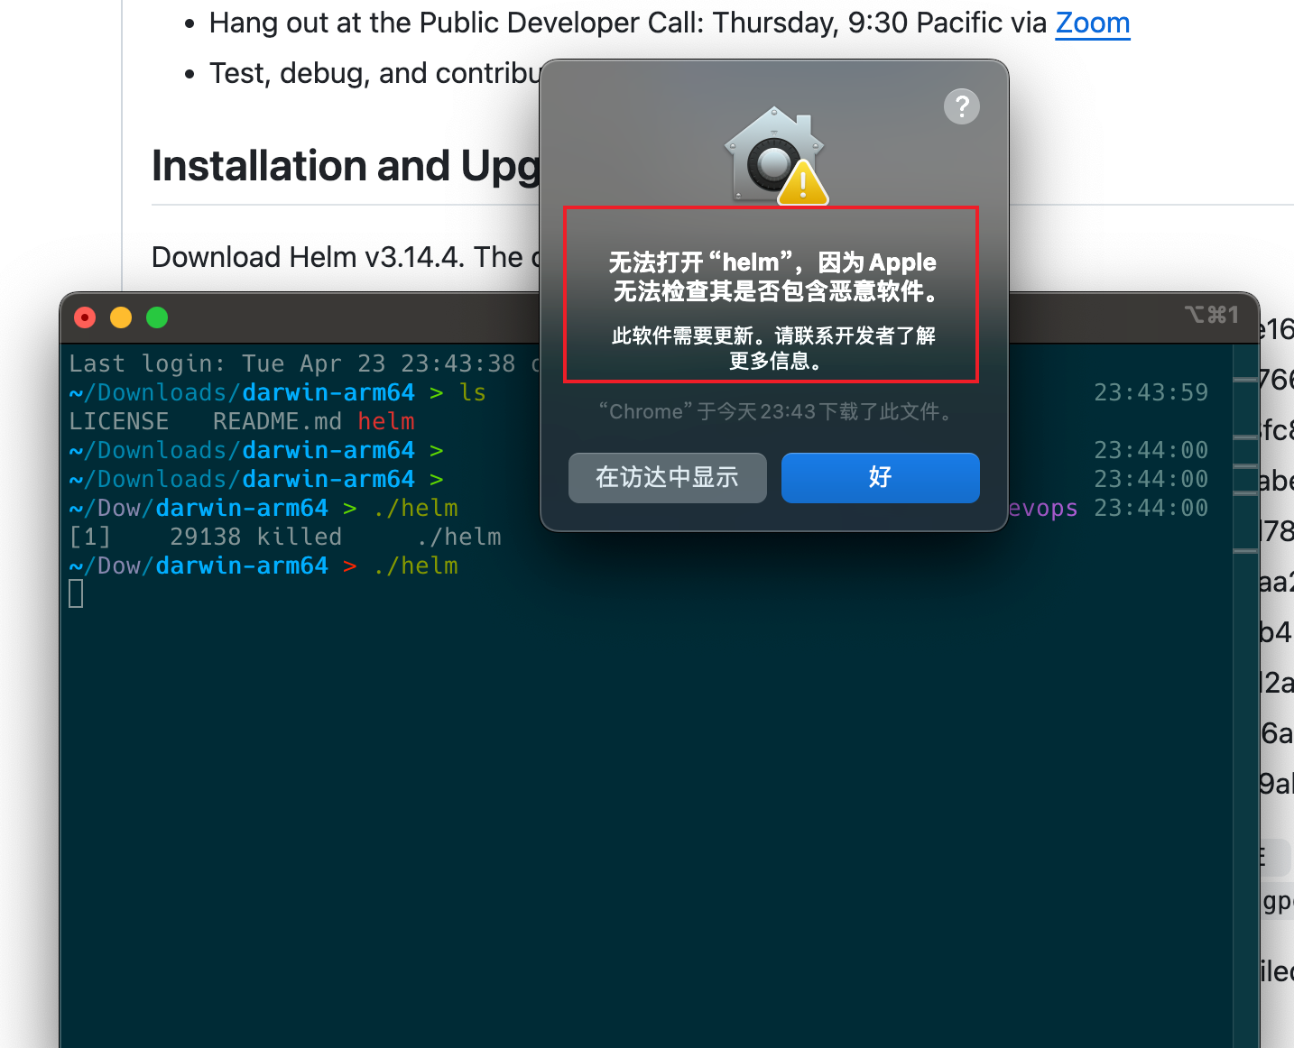Image resolution: width=1294 pixels, height=1048 pixels.
Task: Click the 'ls' command in terminal
Action: click(473, 392)
